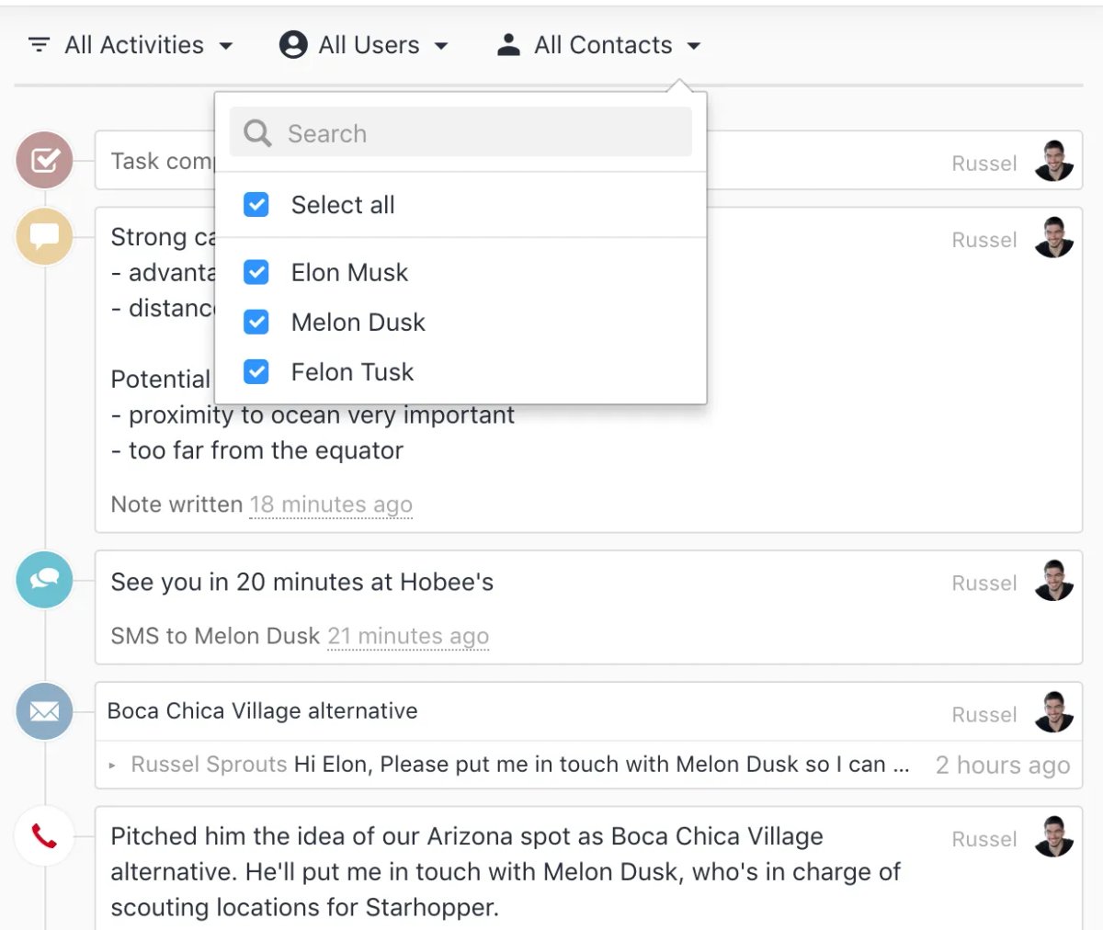Click the red phone call icon
Screen dimensions: 1103x930
click(x=44, y=835)
